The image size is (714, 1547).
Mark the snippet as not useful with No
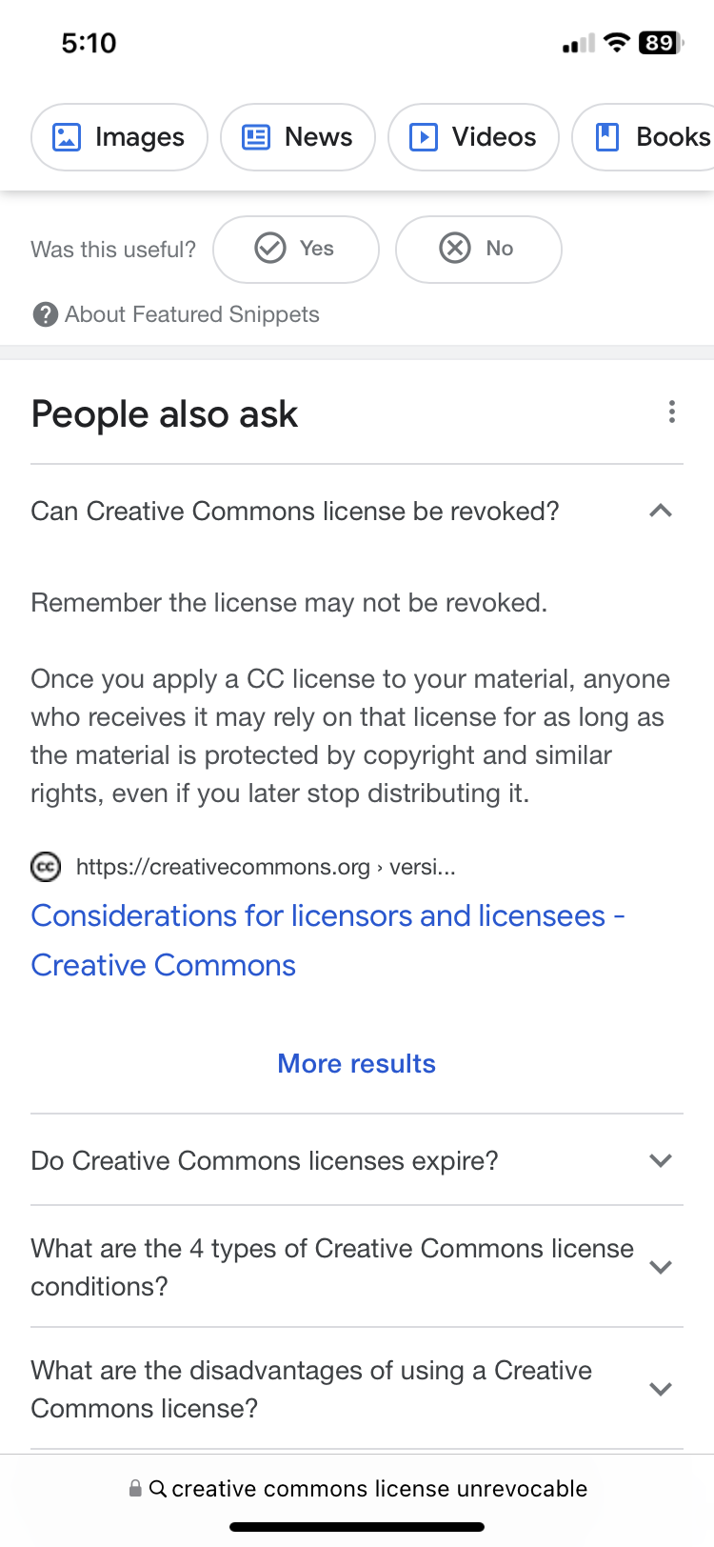pos(478,249)
